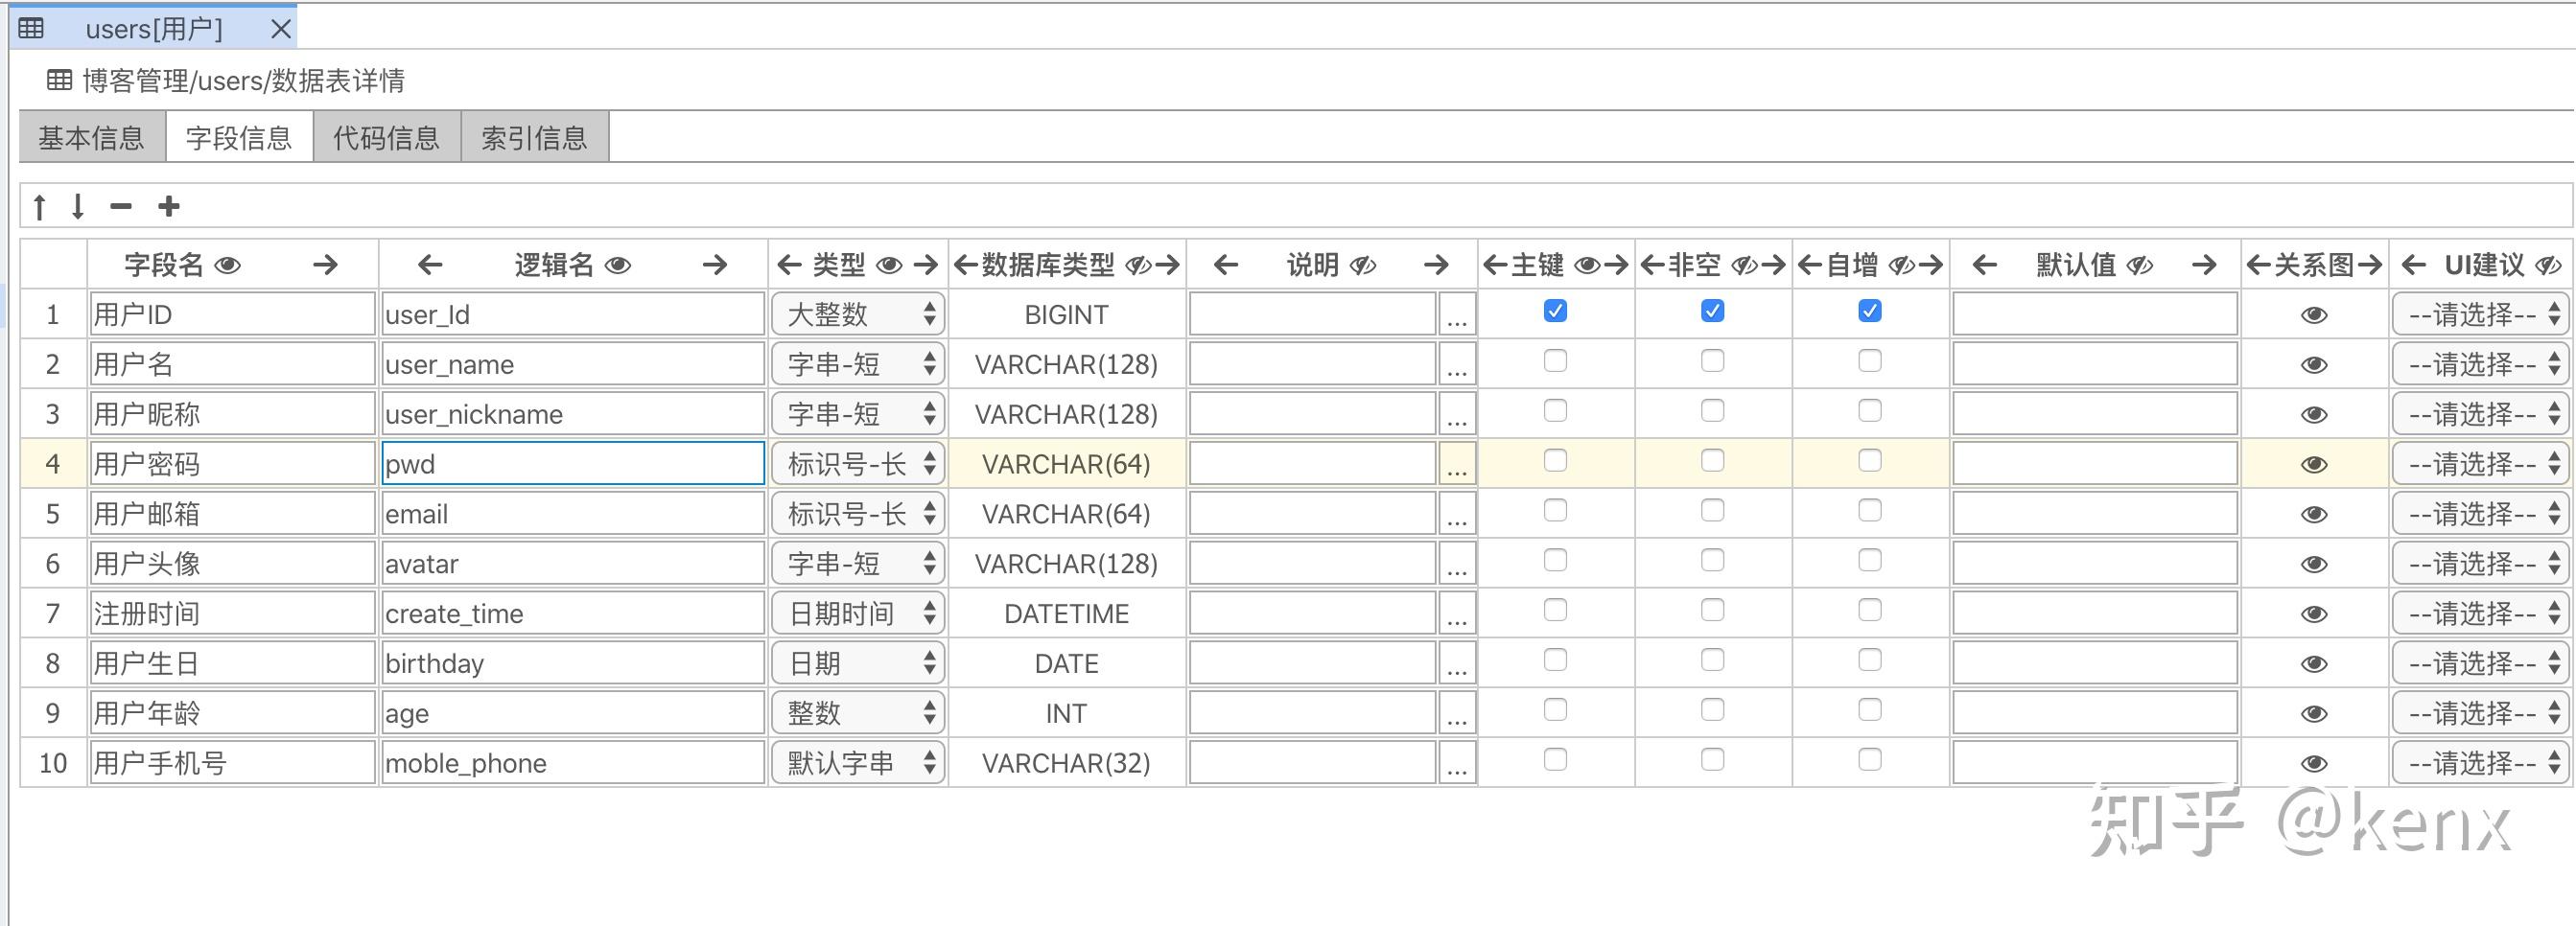
Task: Open type dropdown showing 整数
Action: (x=858, y=714)
